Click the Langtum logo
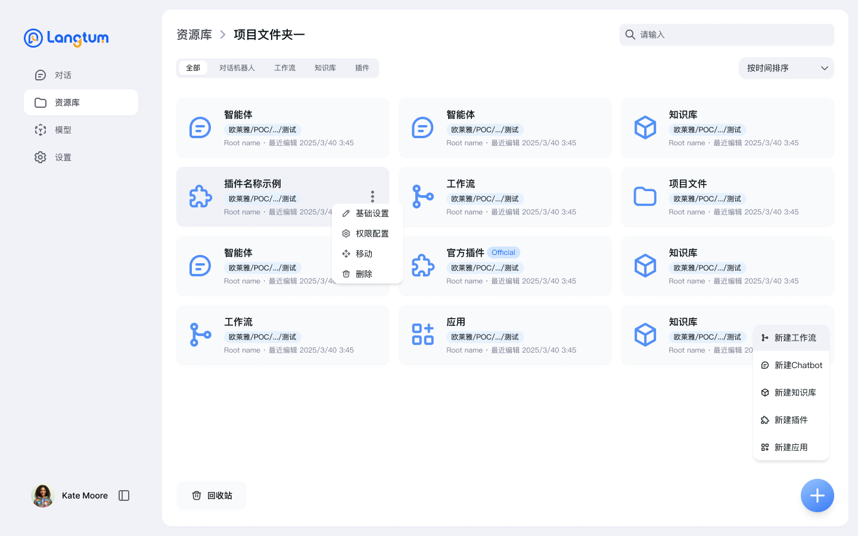 pyautogui.click(x=66, y=38)
